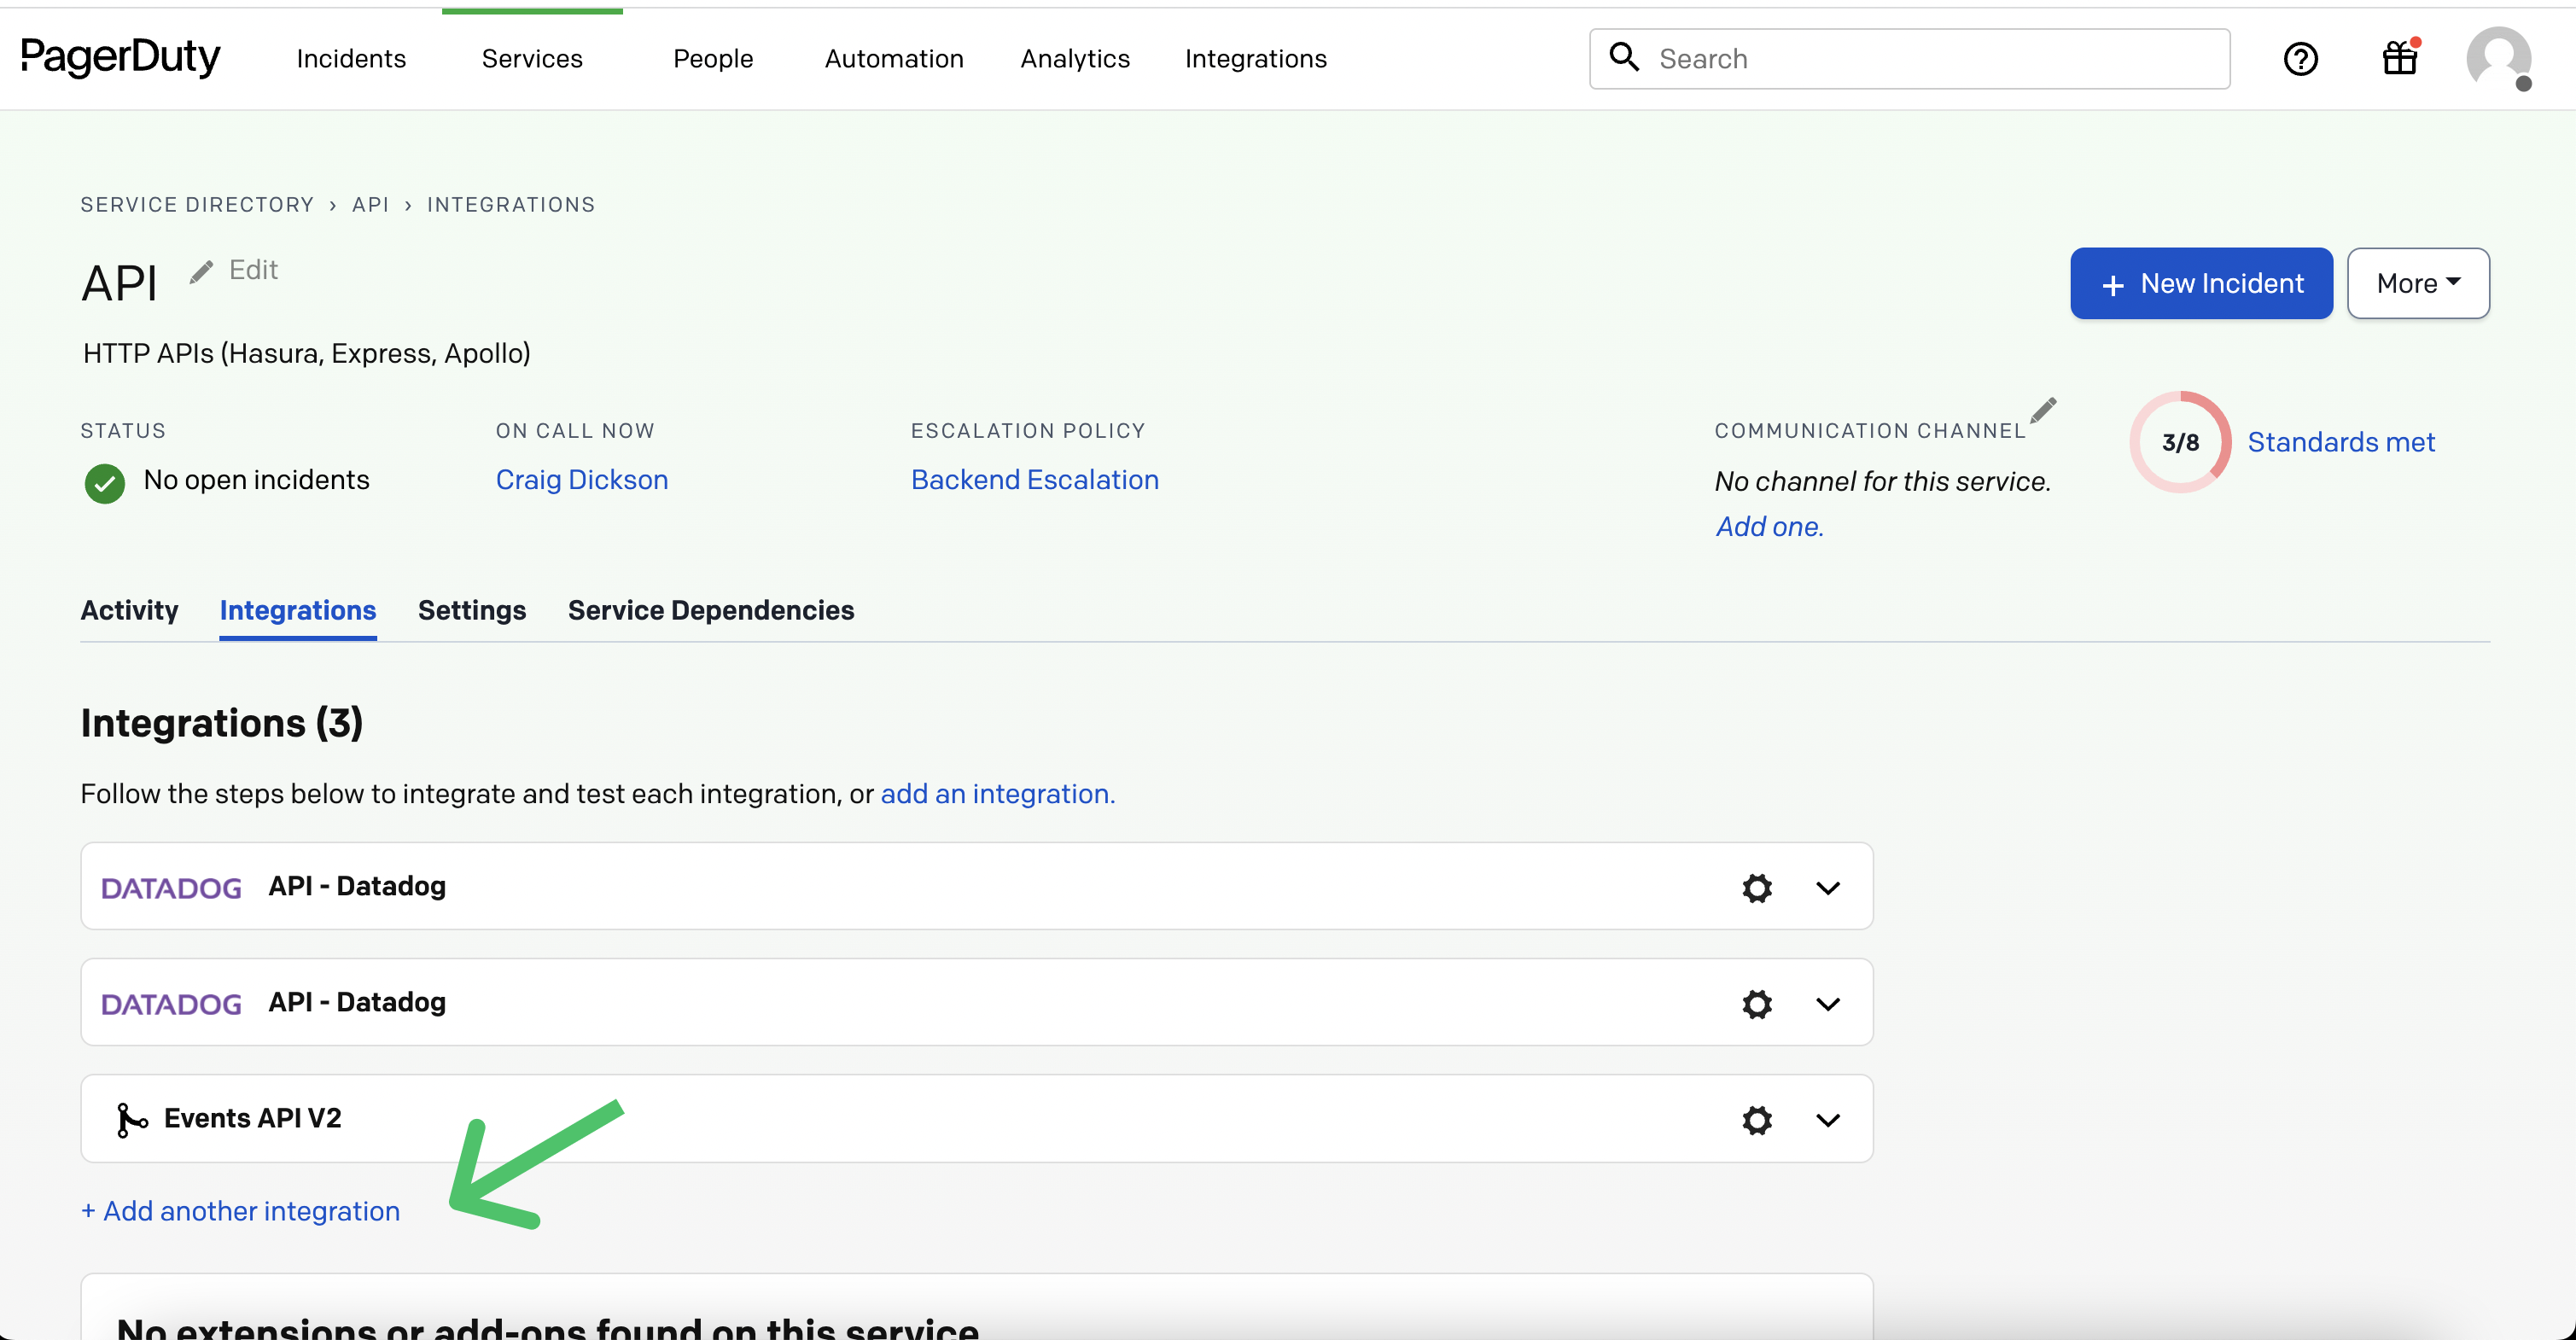This screenshot has height=1340, width=2576.
Task: Open the People menu
Action: 713,59
